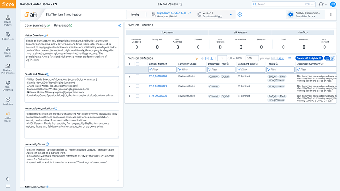Click the clear filters icon in grid toolbar
Image resolution: width=340 pixels, height=191 pixels.
[202, 58]
